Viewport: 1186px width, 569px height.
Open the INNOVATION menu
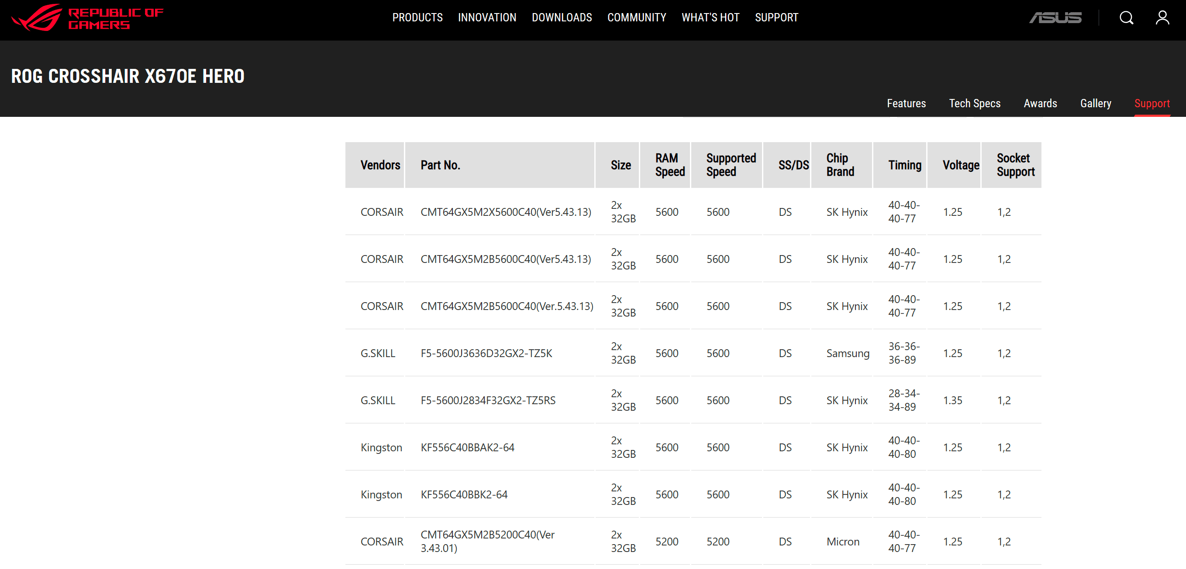(487, 17)
